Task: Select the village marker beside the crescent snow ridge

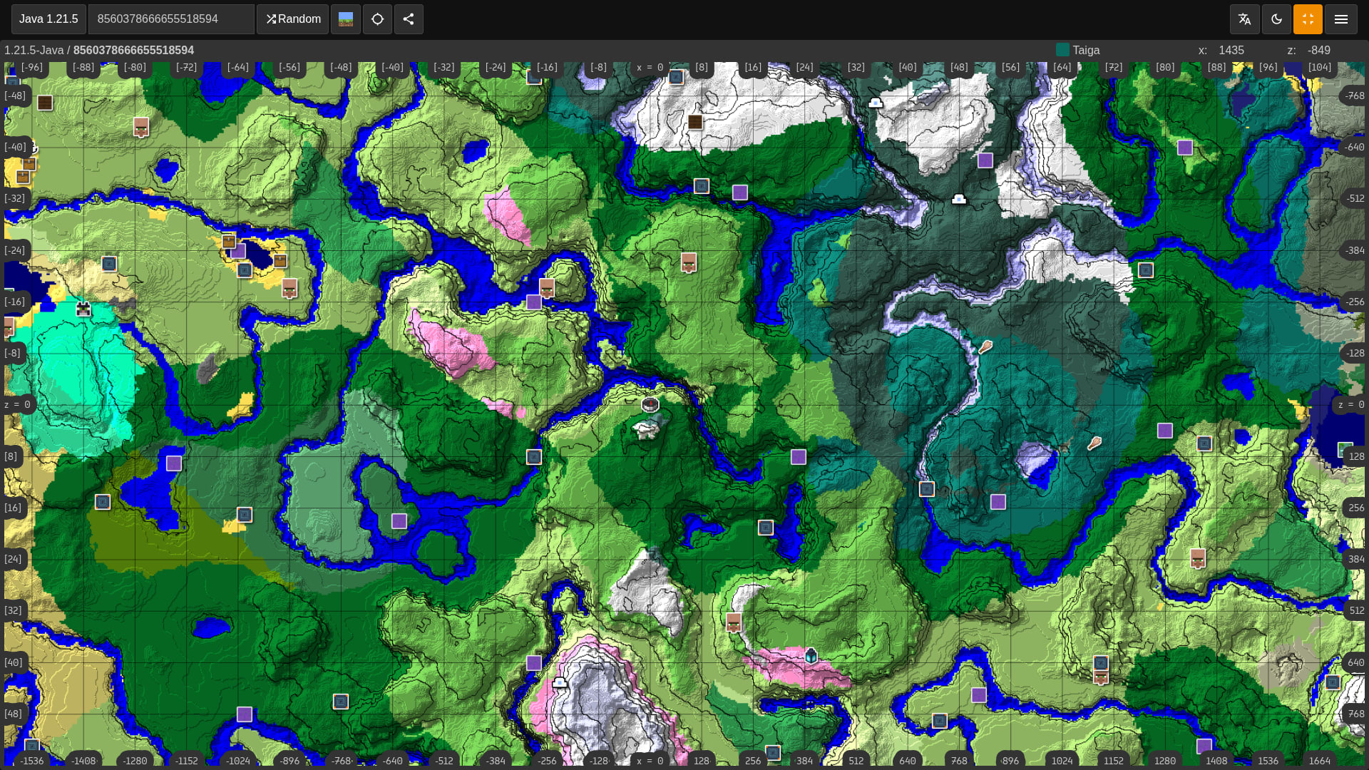Action: (733, 622)
